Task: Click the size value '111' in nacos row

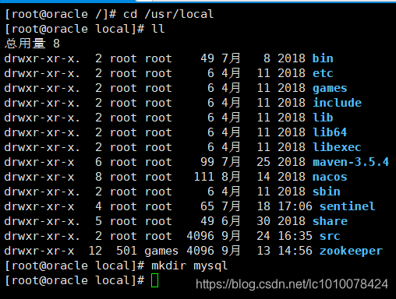Action: pos(204,177)
